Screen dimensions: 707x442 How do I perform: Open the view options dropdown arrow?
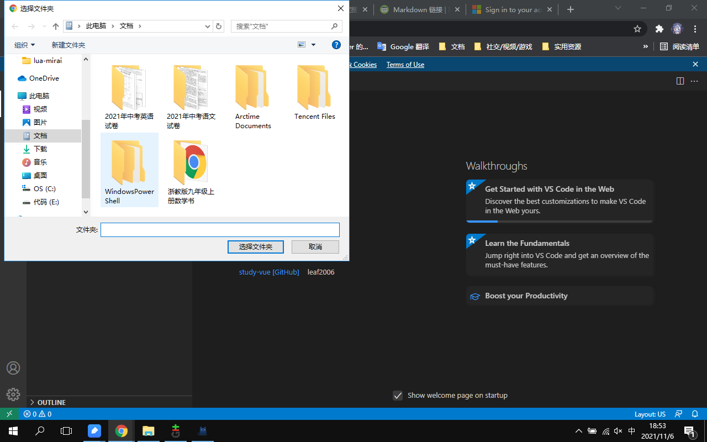tap(314, 45)
